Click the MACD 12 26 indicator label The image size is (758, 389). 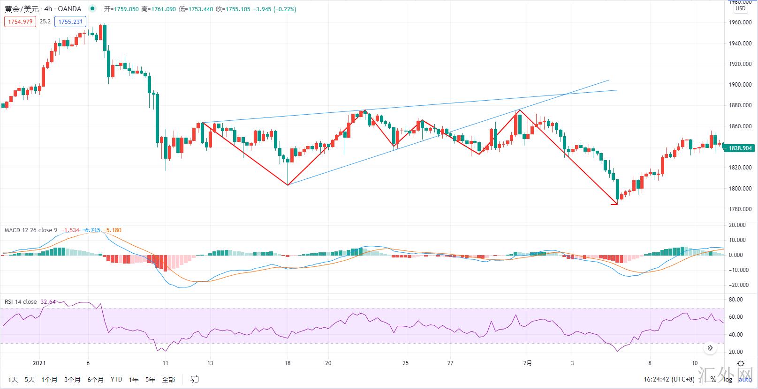30,230
